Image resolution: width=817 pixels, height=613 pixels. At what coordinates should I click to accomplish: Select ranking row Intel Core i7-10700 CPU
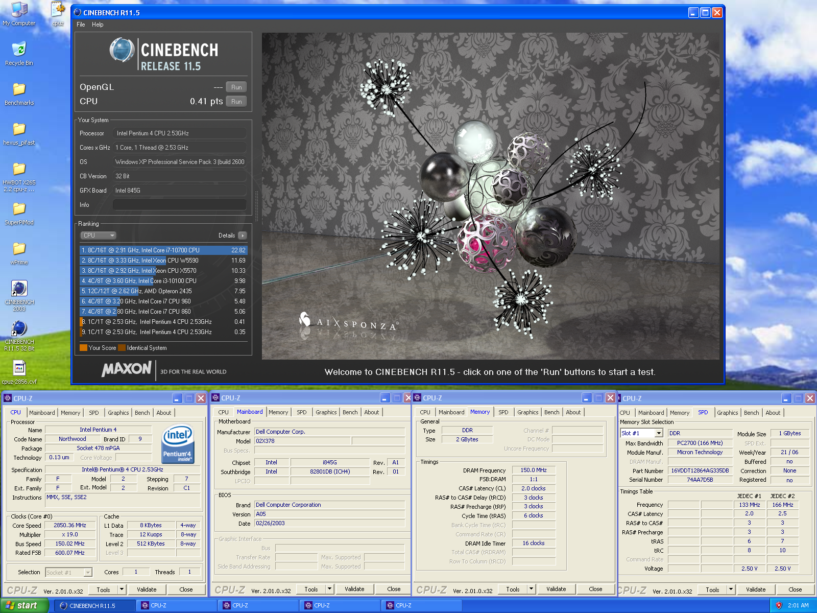click(163, 250)
